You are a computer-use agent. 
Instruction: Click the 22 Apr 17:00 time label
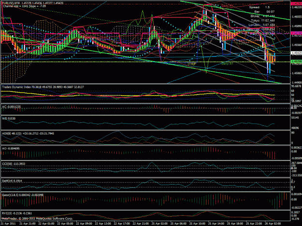(x=122, y=224)
